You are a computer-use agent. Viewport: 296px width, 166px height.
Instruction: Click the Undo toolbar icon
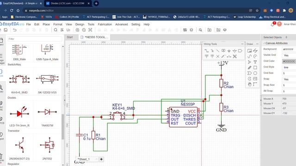(x=14, y=30)
